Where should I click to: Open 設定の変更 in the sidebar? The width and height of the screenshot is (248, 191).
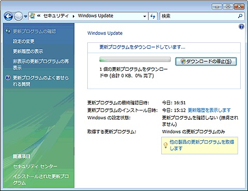24,41
